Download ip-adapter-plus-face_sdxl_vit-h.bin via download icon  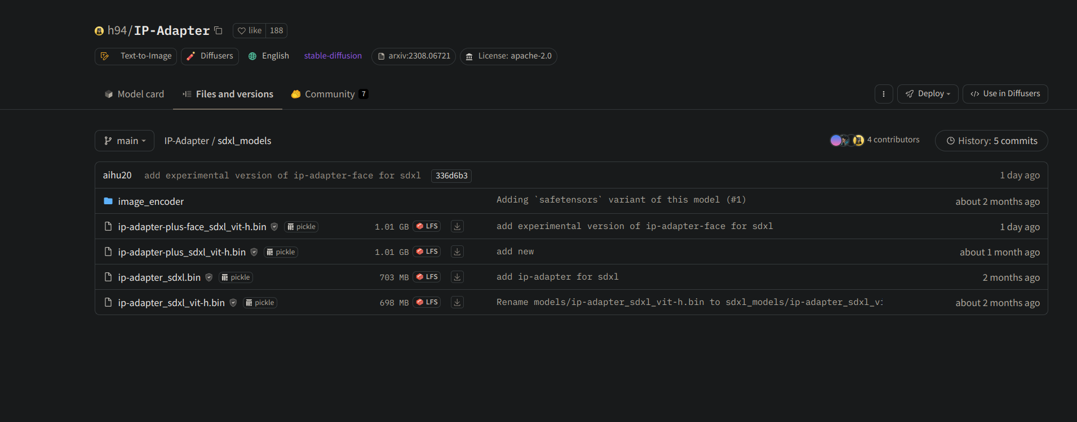(457, 226)
